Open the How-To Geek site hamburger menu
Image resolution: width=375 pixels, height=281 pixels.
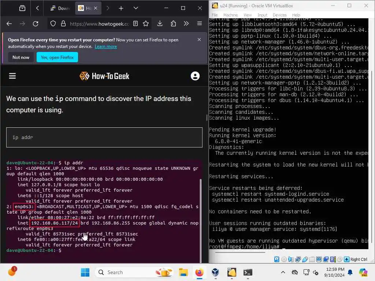tap(12, 76)
